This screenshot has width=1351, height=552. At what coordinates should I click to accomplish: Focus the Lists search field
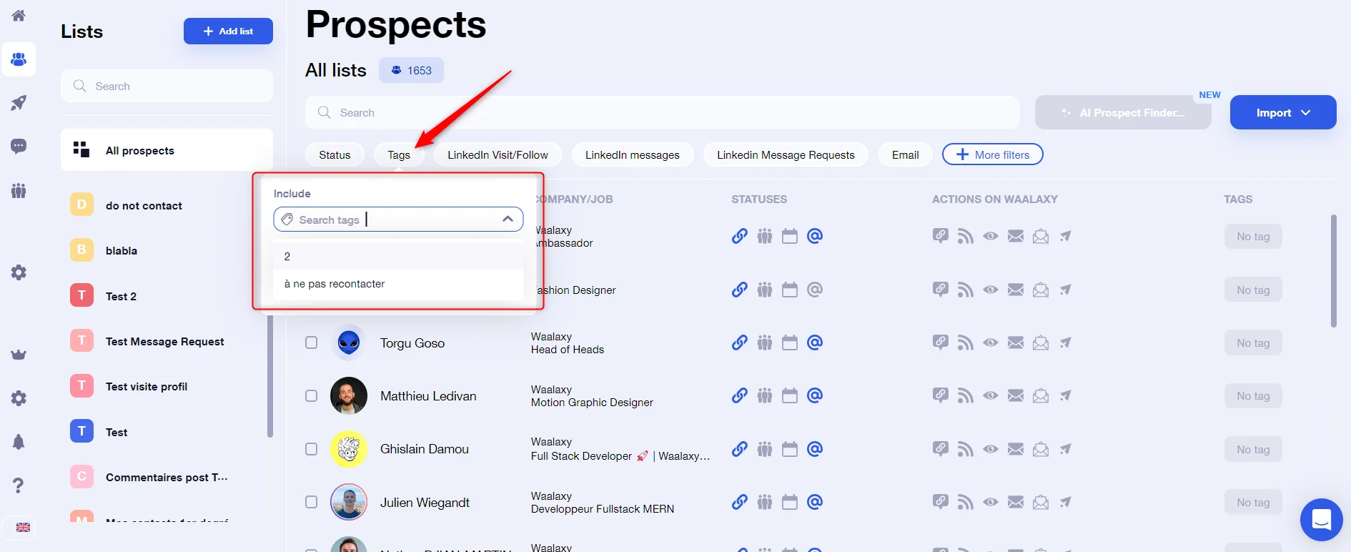tap(167, 86)
